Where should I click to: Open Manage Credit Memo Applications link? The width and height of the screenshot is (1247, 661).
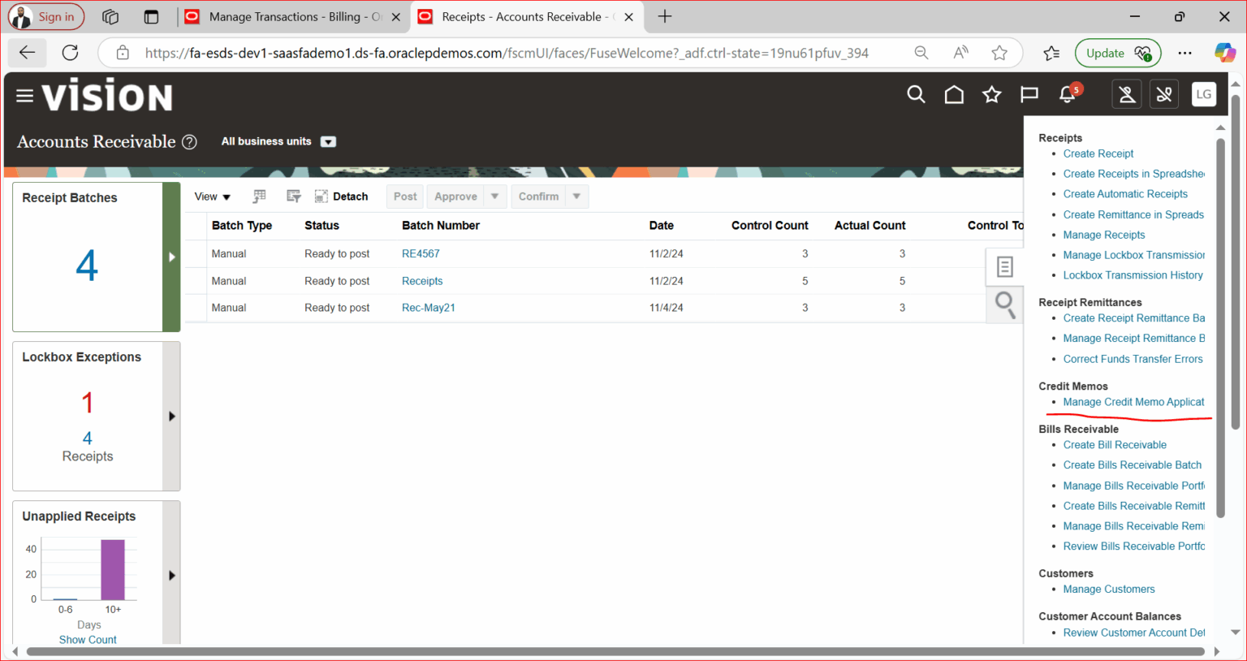1133,401
